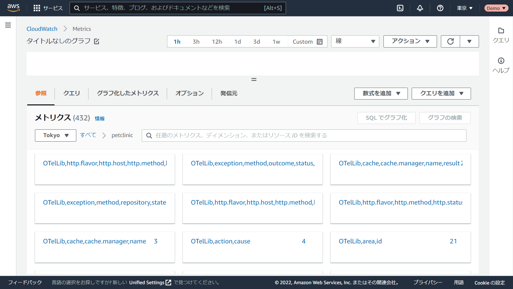This screenshot has height=289, width=513.
Task: Open the Help side panel icon
Action: (x=501, y=65)
